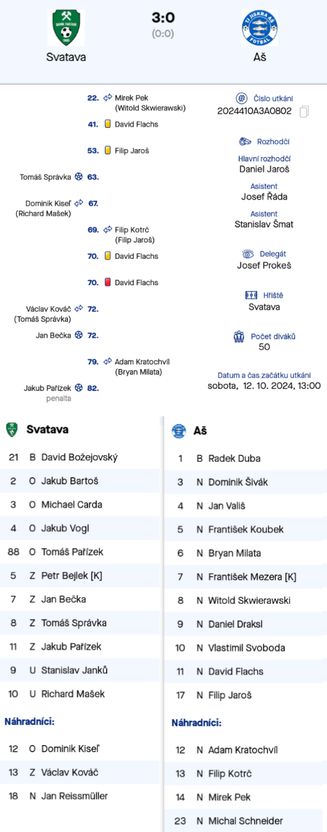Click substitute Dominik Kiseľ in Svatava bench
The width and height of the screenshot is (327, 832).
pos(80,749)
